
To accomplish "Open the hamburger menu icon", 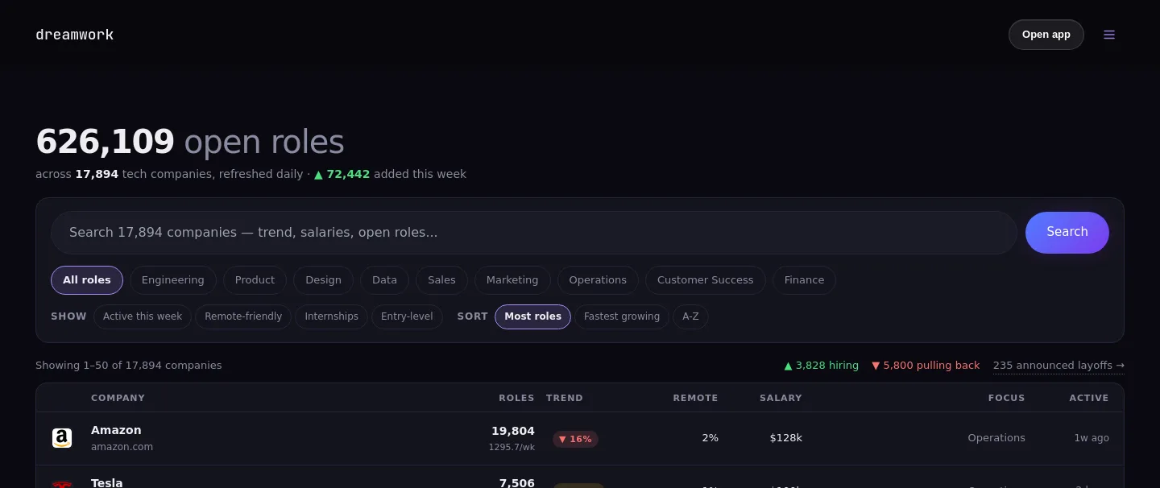I will (x=1109, y=35).
